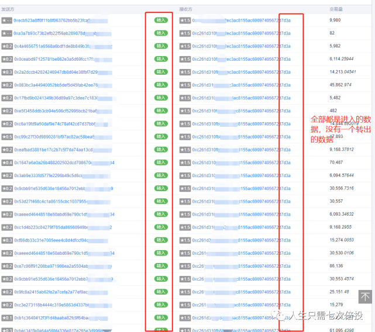Screen dimensions: 375x332
Task: Click the green 转入 tag in the 86,136 row
Action: (x=161, y=266)
